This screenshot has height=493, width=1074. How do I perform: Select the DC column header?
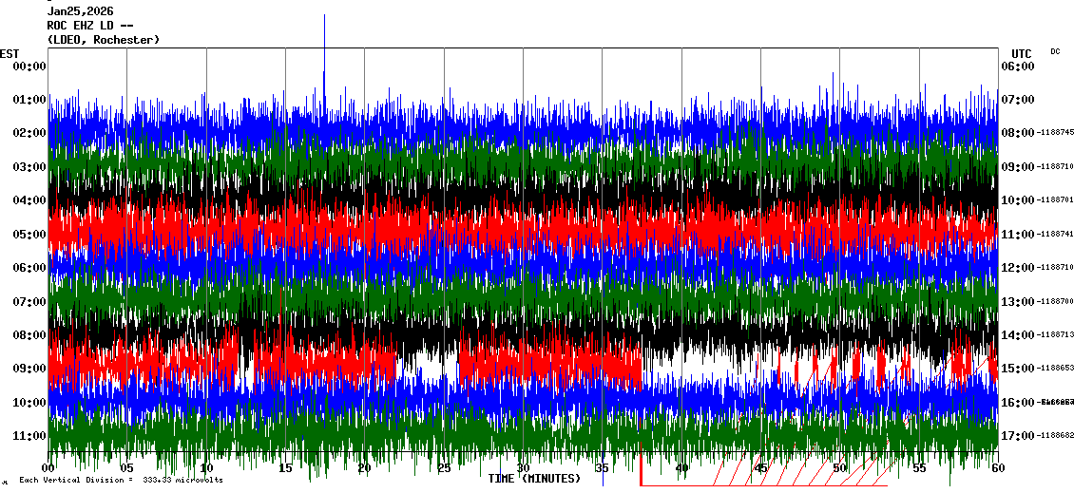[x=1055, y=51]
